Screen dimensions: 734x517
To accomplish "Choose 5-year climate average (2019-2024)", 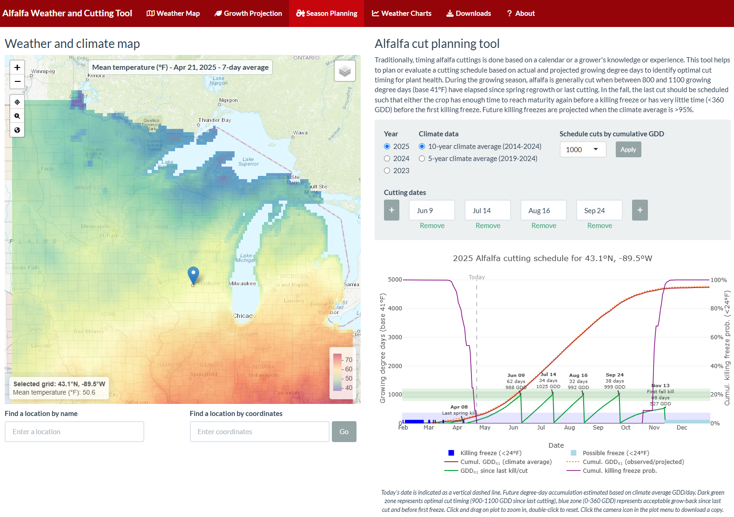I will coord(422,159).
